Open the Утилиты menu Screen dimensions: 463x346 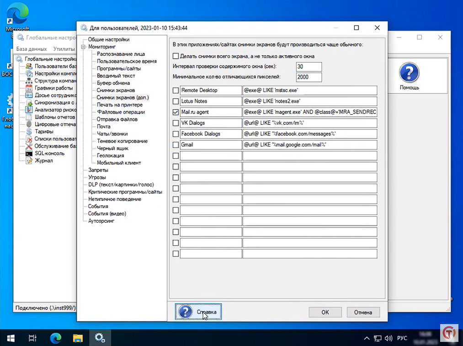(x=64, y=49)
